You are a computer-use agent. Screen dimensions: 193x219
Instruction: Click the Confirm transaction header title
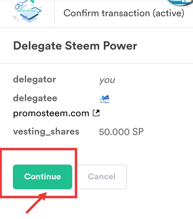pos(124,13)
